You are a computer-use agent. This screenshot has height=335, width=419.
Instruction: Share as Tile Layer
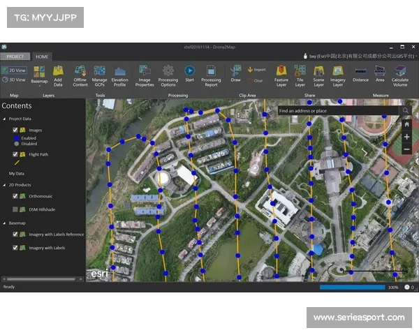coord(300,76)
